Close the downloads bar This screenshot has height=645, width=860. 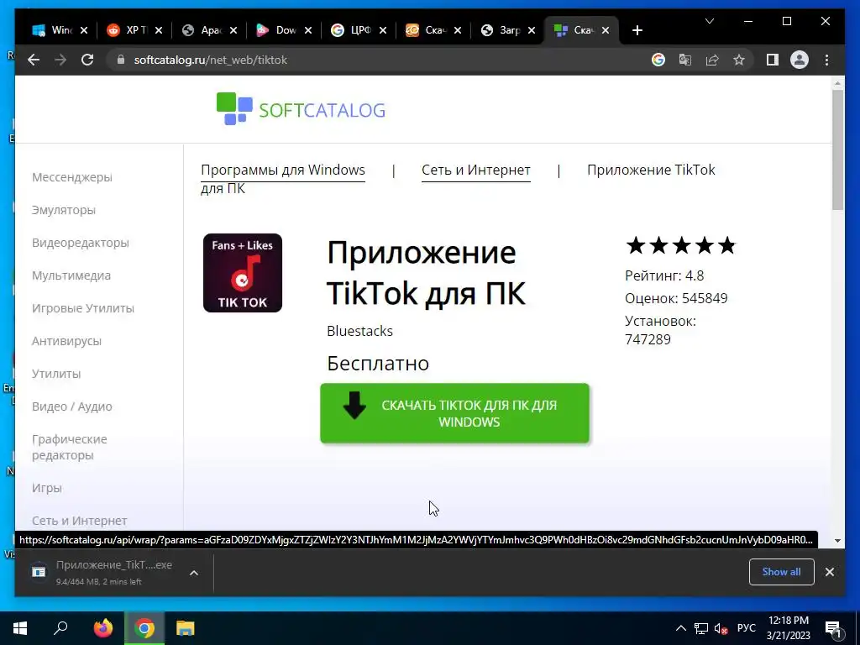[x=829, y=571]
